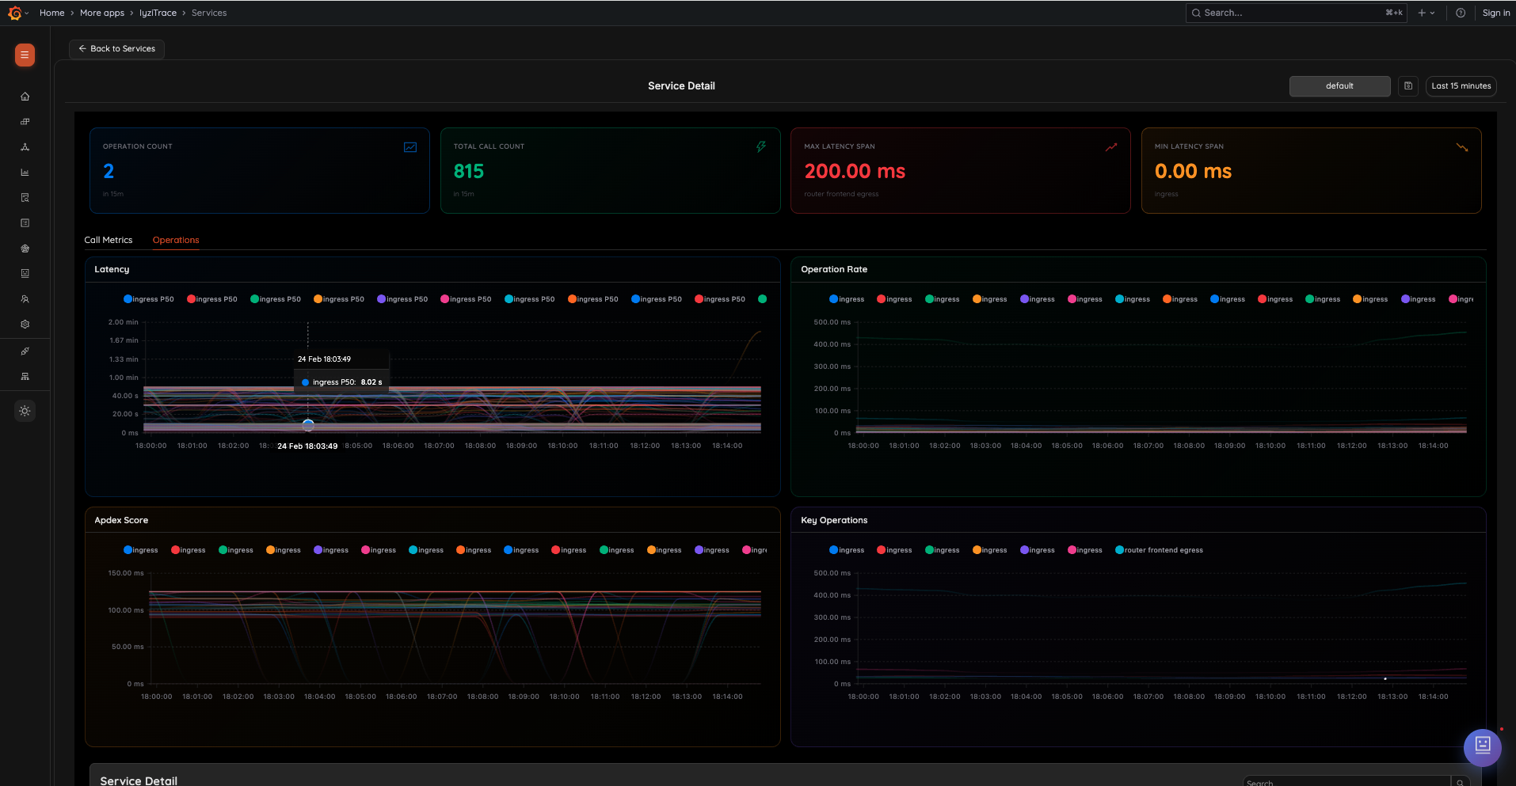Click the save bookmark icon beside default
Screen dimensions: 1516x786
[x=1407, y=85]
